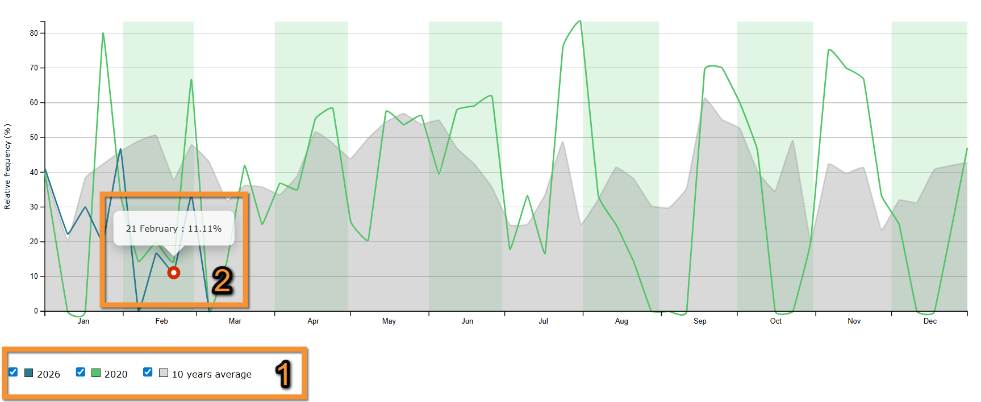Click the orange annotation number 1
The image size is (981, 402).
click(283, 375)
